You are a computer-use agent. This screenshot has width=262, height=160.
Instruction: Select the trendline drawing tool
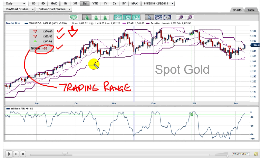158,17
